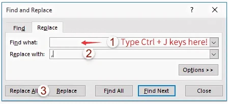The image size is (229, 104).
Task: Click the circled number 3 marker
Action: click(x=44, y=91)
